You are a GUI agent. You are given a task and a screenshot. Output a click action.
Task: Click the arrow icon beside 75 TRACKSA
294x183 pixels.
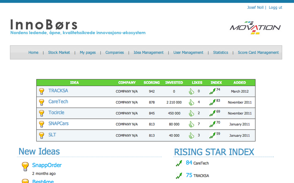coord(179,176)
